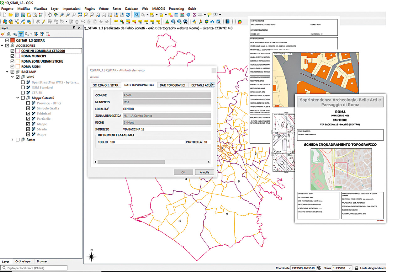Click the ROMA ZONE URBANISTICHE orange symbol swatch
Viewport: 408px width, 272px height.
pos(18,61)
